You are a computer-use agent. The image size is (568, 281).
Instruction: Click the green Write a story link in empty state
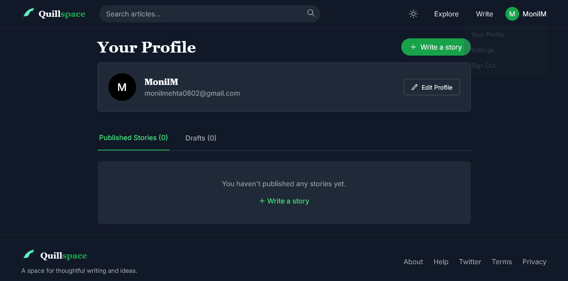(x=284, y=201)
